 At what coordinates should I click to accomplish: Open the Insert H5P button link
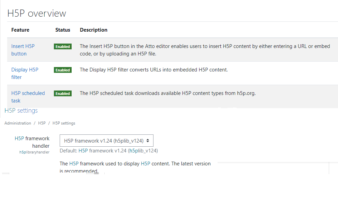(x=23, y=50)
